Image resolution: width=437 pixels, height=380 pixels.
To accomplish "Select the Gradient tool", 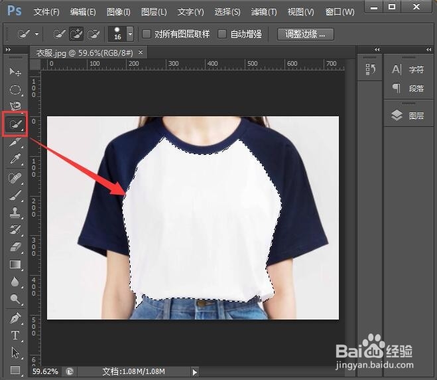I will pyautogui.click(x=15, y=264).
